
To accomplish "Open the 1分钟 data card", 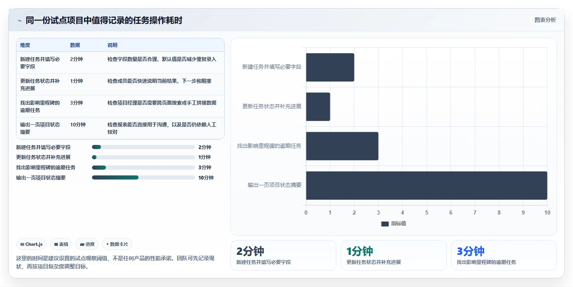I will tap(394, 255).
